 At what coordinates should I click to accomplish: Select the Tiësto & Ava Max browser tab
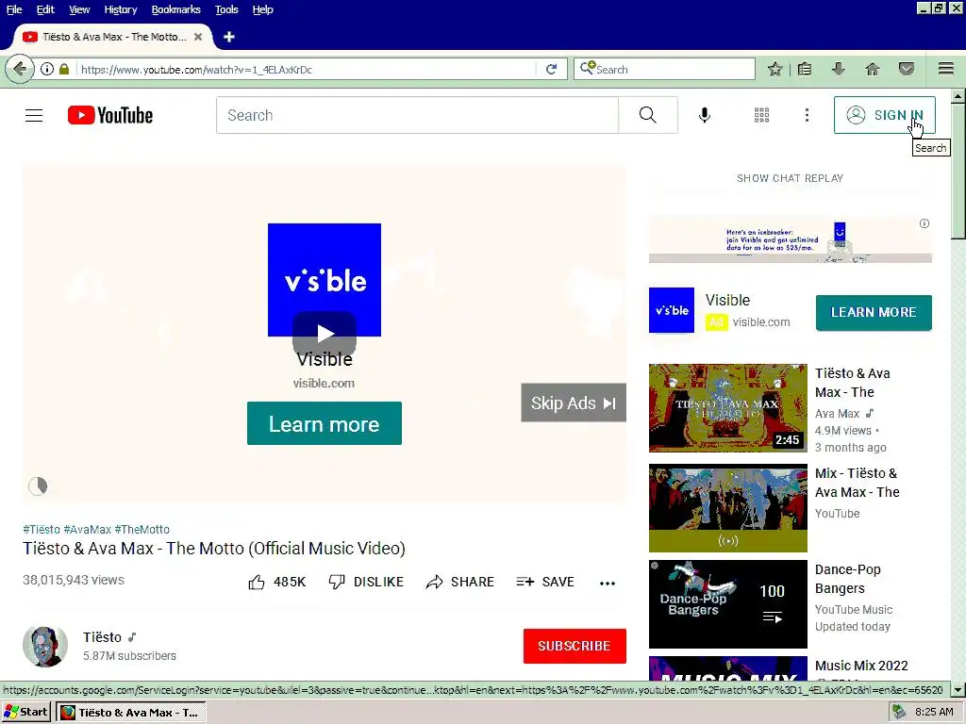coord(111,37)
